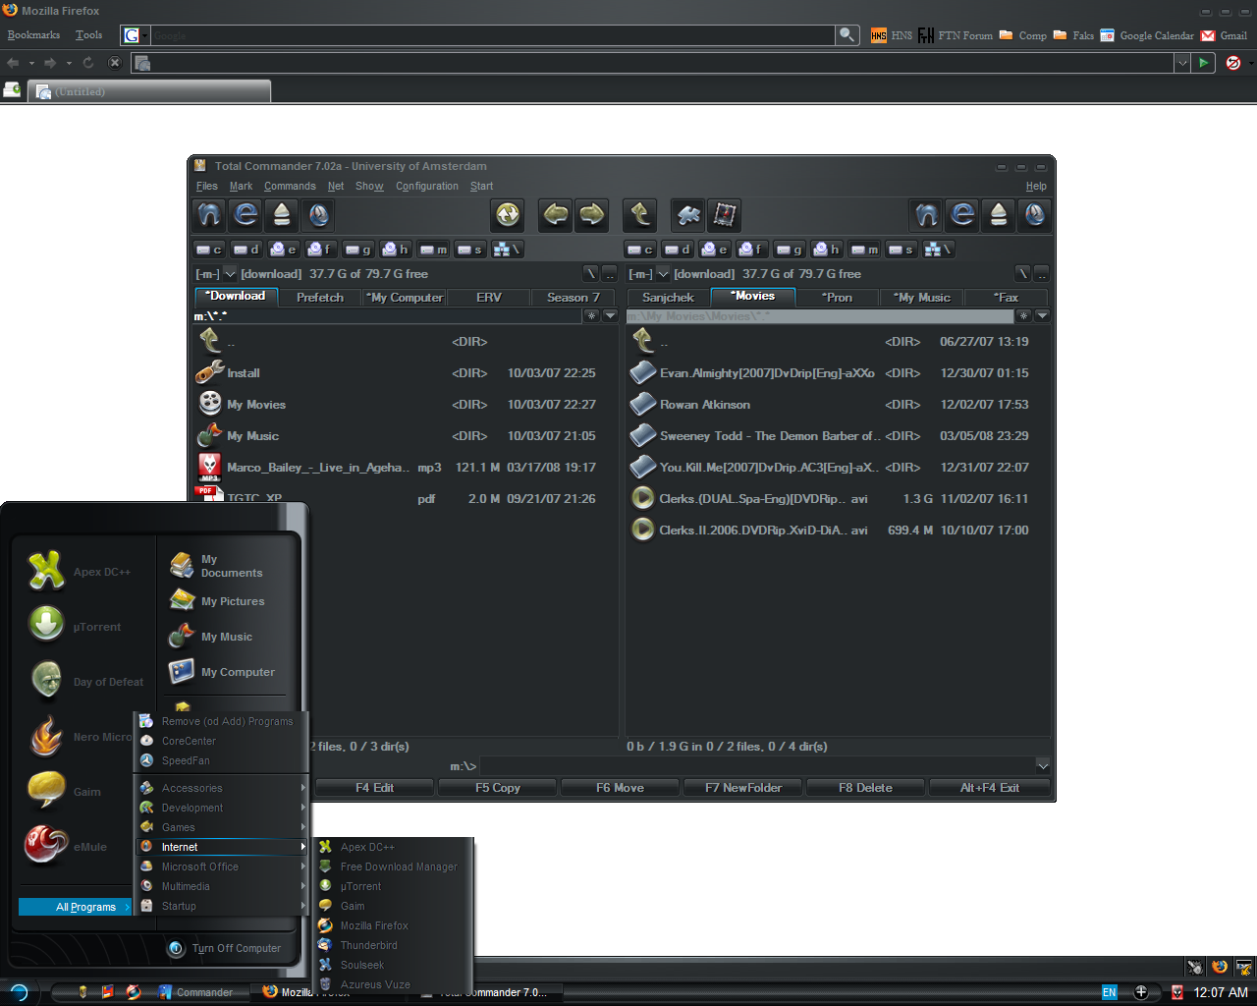Screen dimensions: 1257x1006
Task: Switch to the Prefetch tab in left panel
Action: tap(320, 297)
